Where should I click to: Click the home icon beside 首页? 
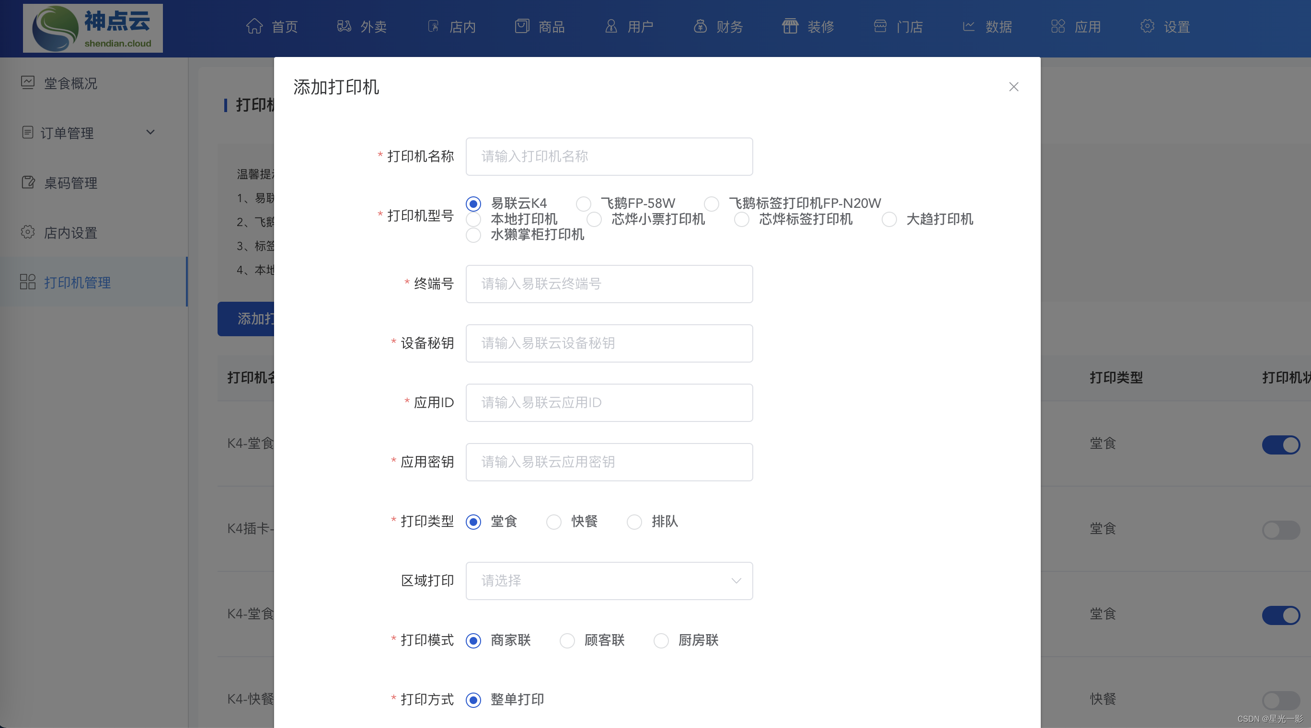tap(254, 26)
